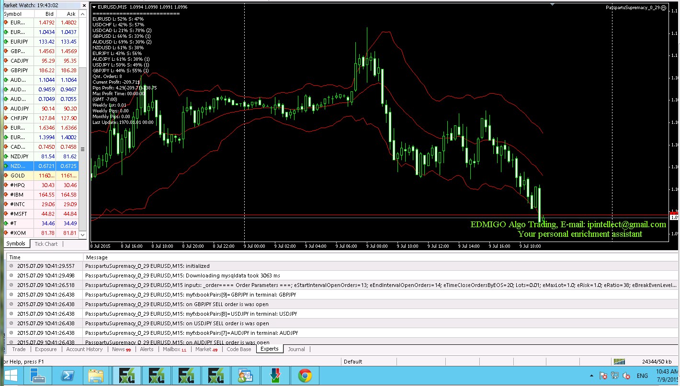Open Server Manager from the taskbar
Viewport: 680px width, 386px height.
[x=38, y=376]
